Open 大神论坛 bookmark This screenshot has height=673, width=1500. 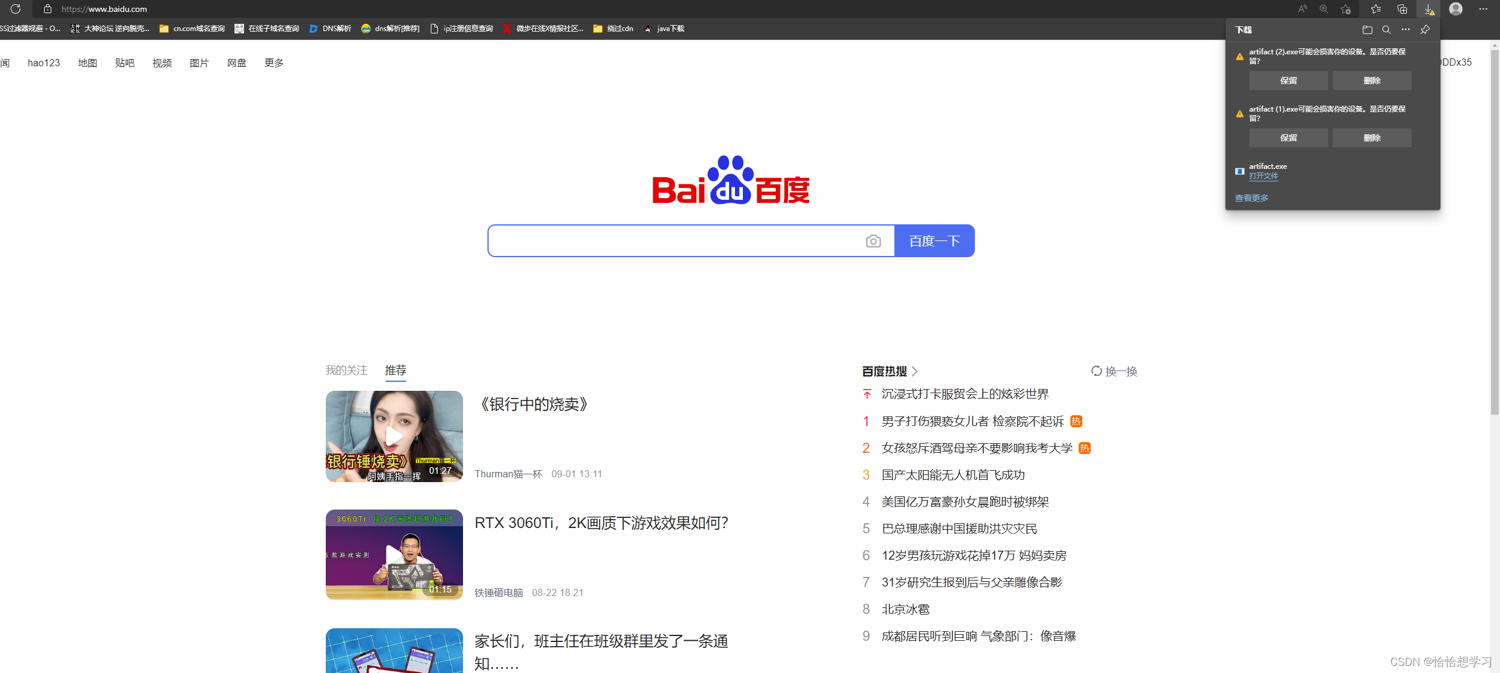click(x=110, y=29)
